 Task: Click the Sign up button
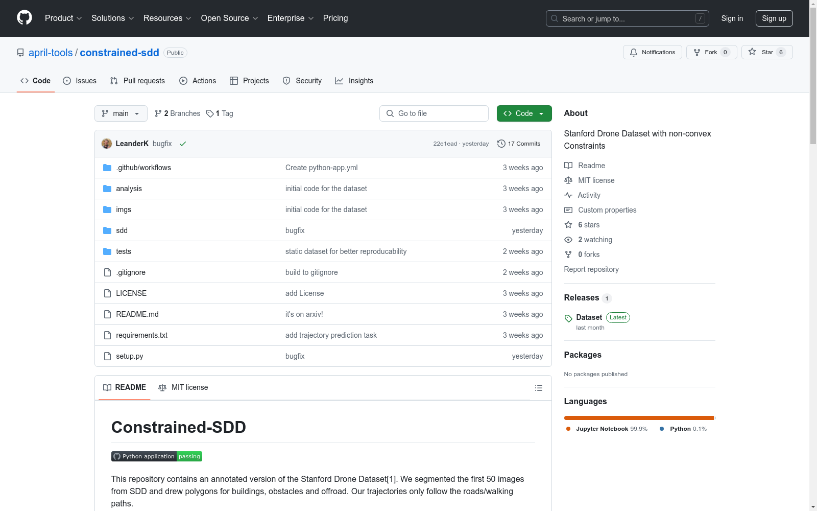point(774,18)
